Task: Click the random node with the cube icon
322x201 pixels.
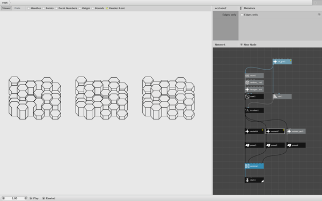Action: 254,83
